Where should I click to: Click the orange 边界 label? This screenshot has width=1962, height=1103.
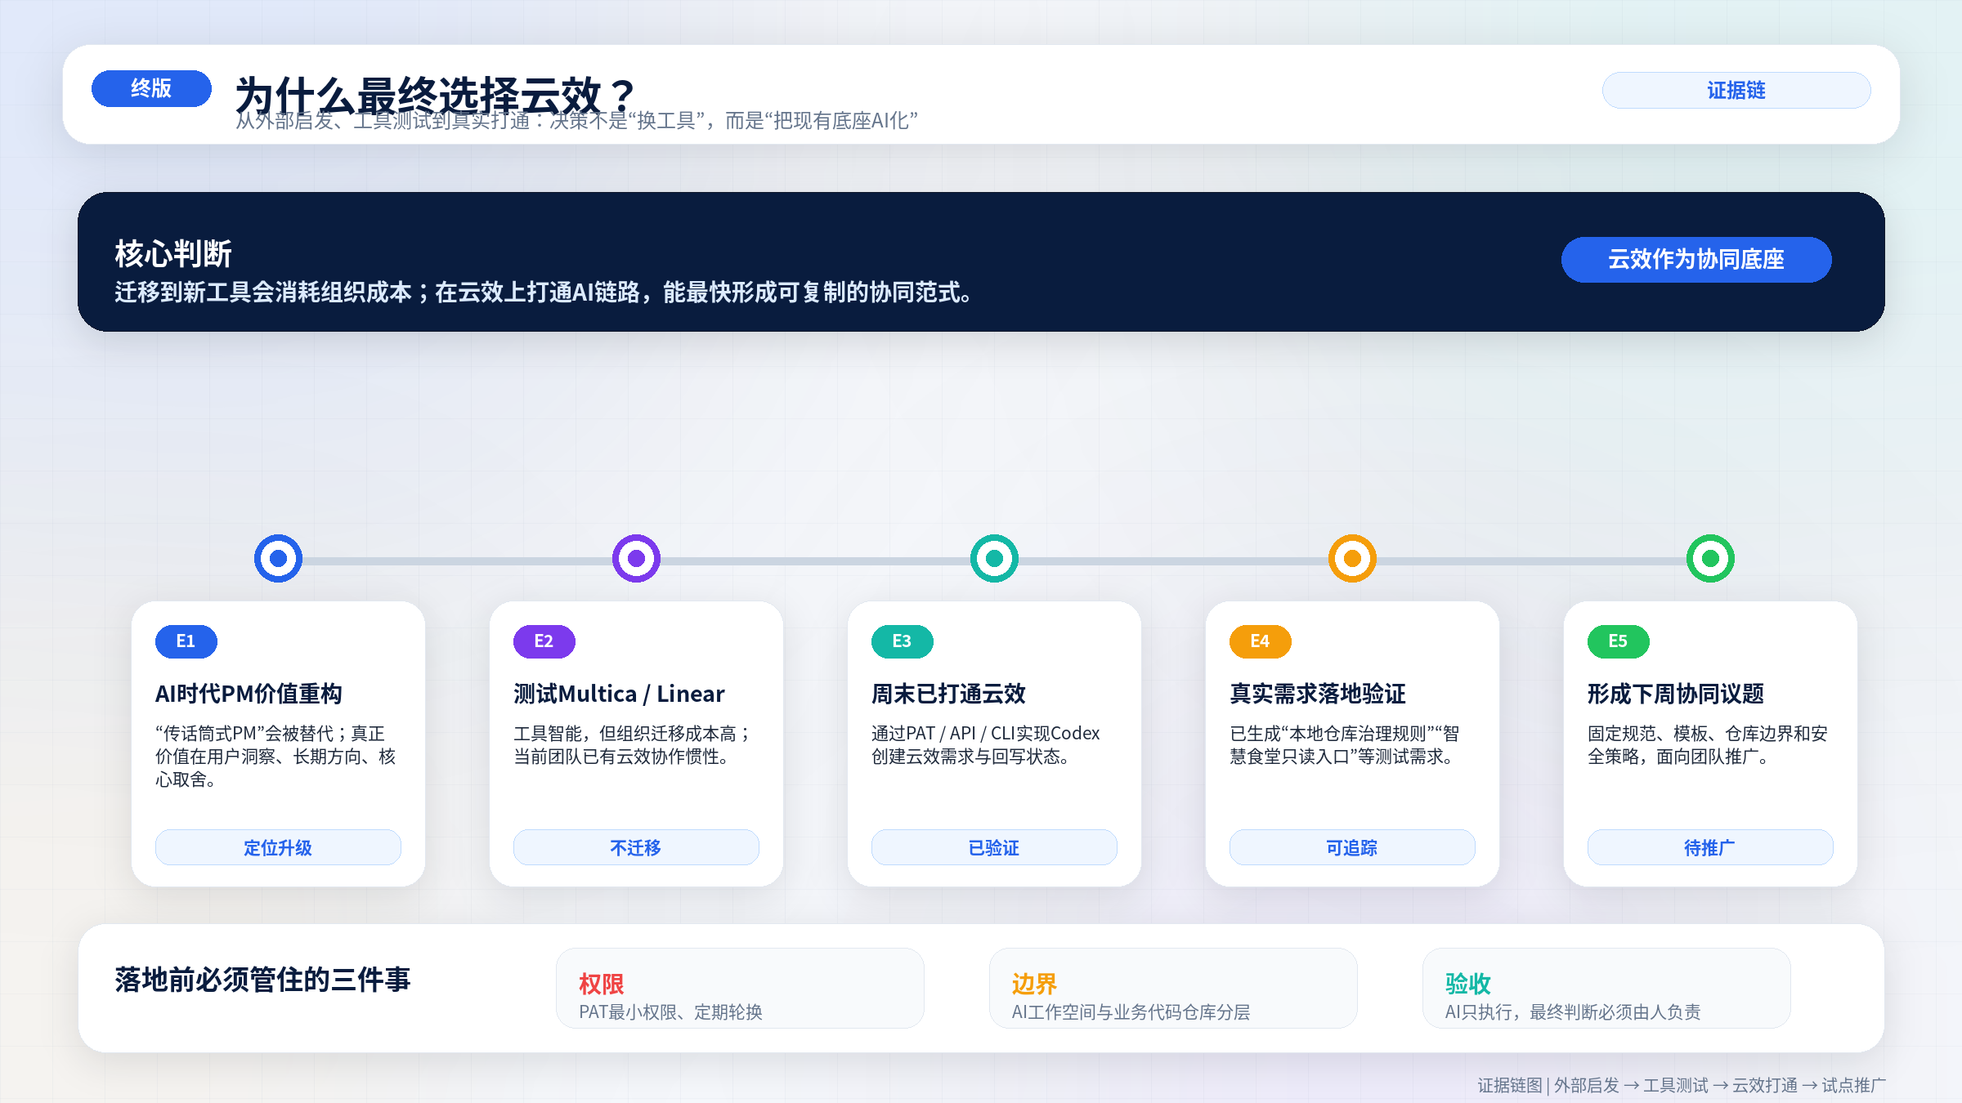tap(1035, 984)
